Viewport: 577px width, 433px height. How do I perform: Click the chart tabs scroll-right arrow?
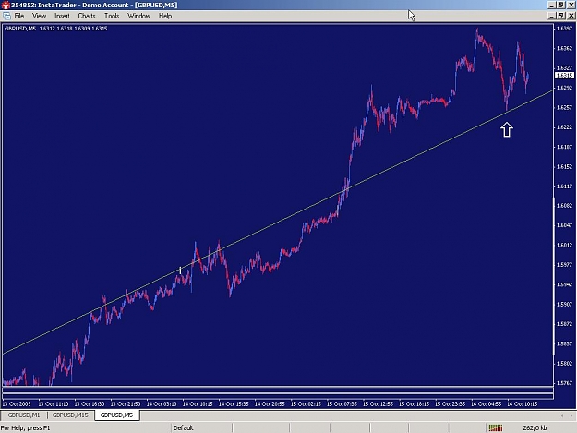(x=571, y=415)
